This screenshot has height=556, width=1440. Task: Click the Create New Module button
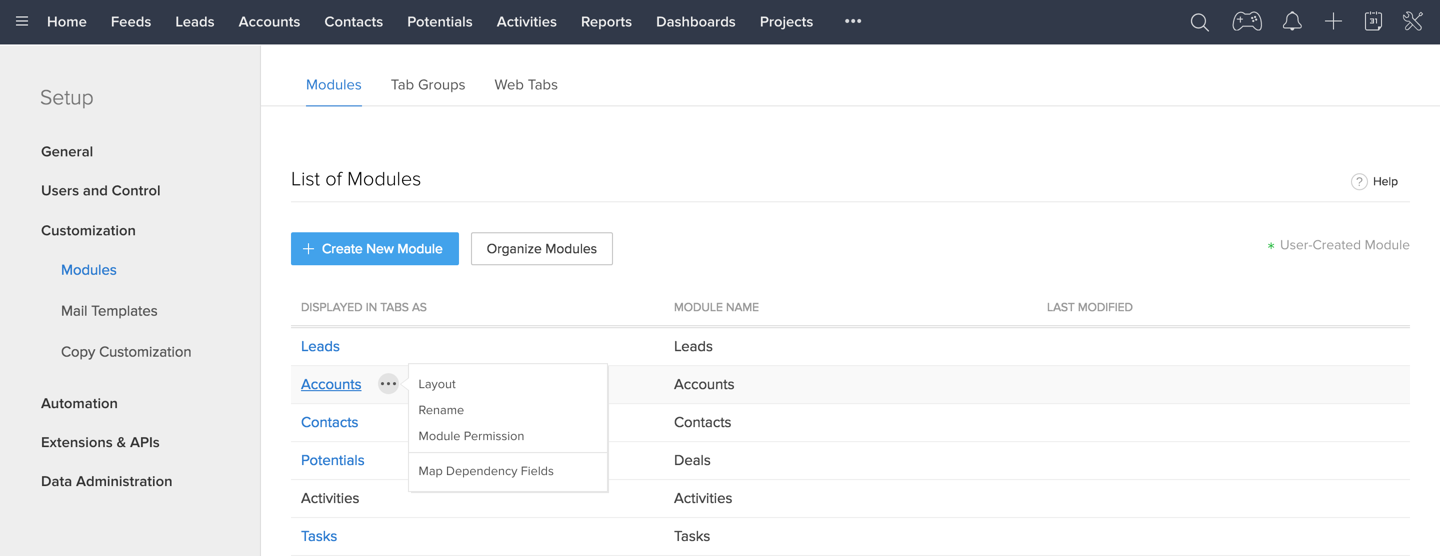click(374, 248)
